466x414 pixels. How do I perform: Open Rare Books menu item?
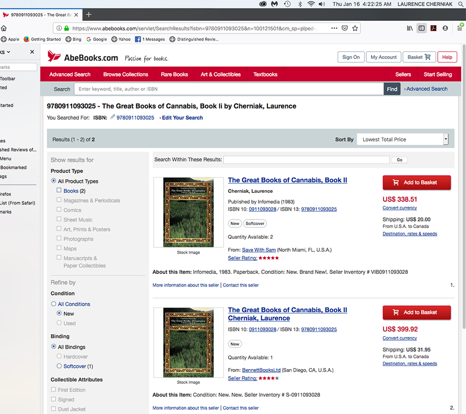point(174,74)
